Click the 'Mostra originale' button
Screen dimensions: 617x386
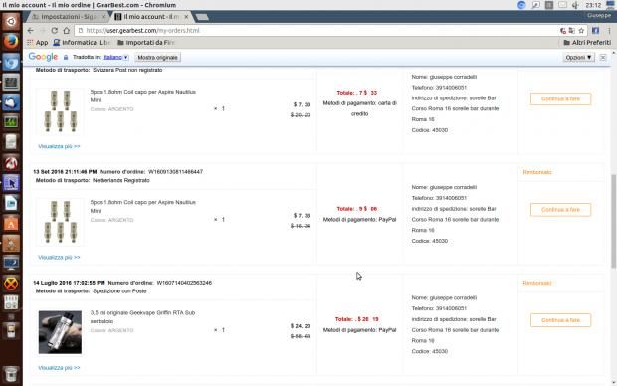158,58
